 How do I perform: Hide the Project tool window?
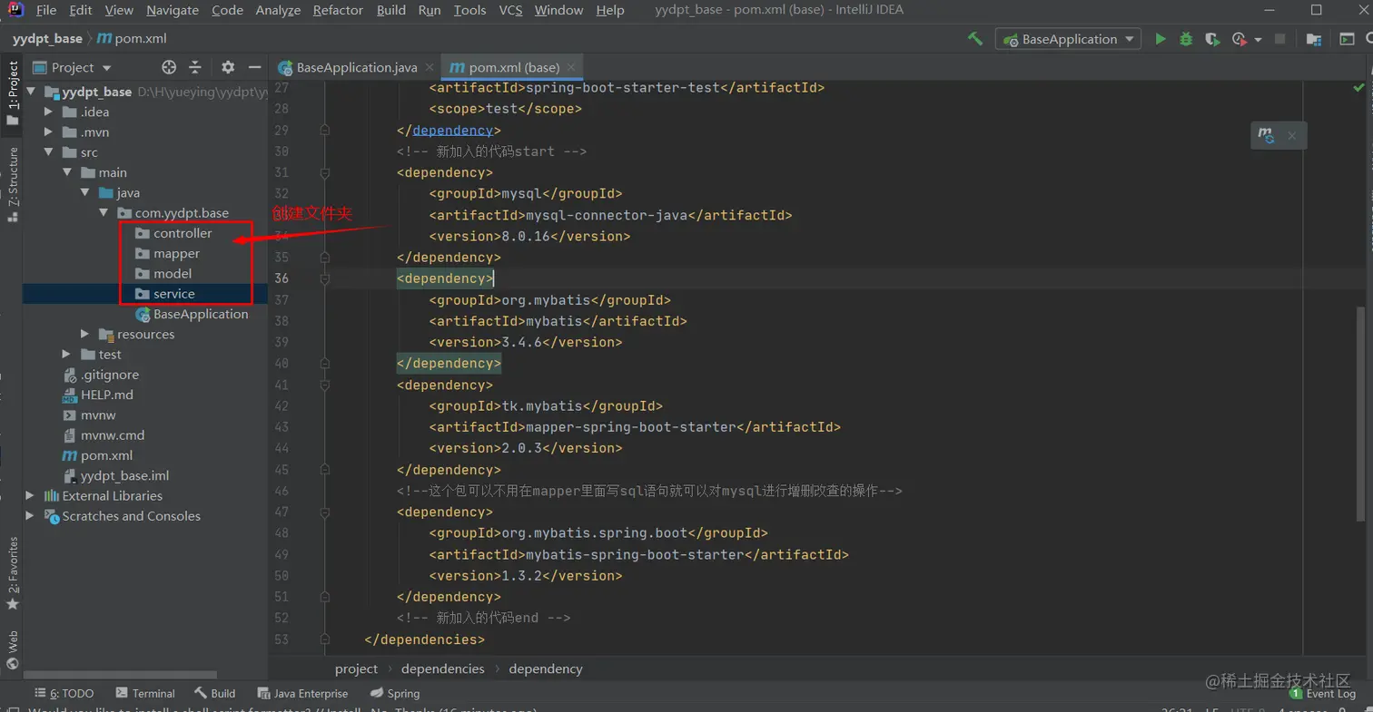pos(255,67)
